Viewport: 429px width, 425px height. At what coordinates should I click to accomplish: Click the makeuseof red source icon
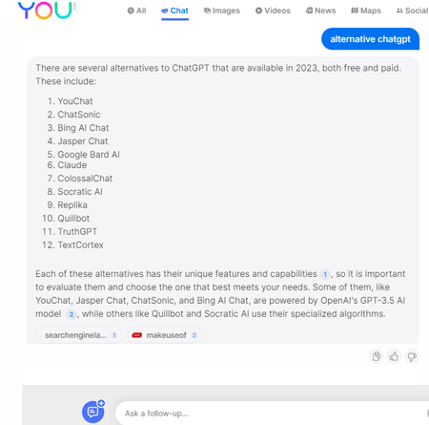coord(137,335)
